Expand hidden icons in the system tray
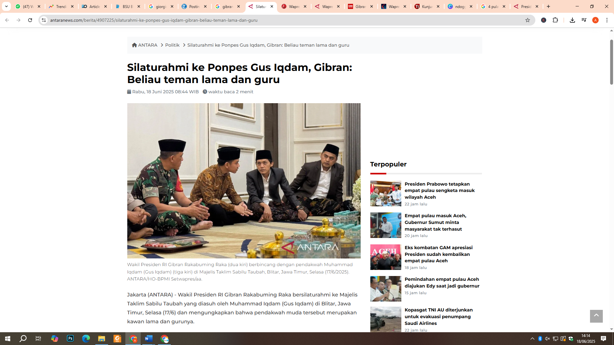Image resolution: width=614 pixels, height=345 pixels. [x=532, y=339]
